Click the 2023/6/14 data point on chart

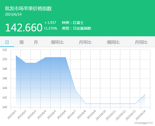tap(145, 94)
